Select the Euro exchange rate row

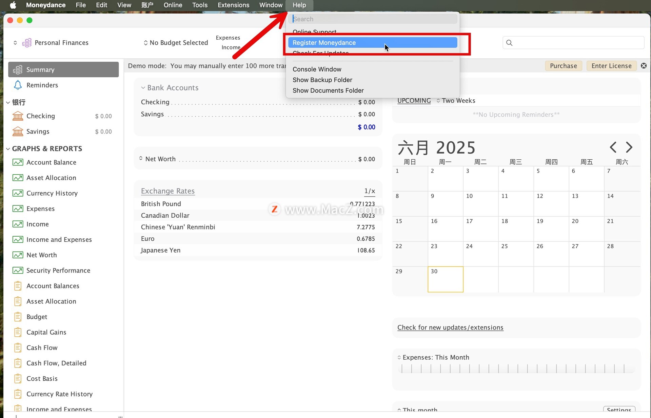pyautogui.click(x=258, y=239)
